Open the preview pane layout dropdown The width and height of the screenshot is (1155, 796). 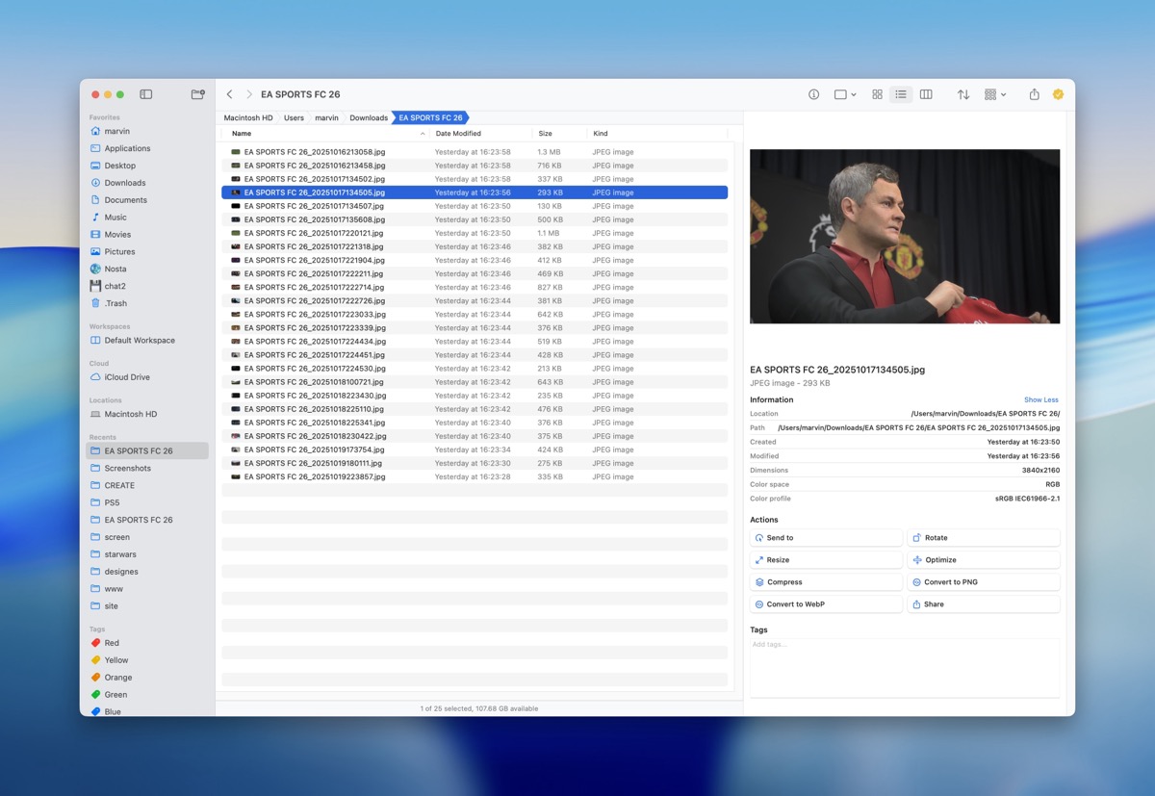(845, 94)
